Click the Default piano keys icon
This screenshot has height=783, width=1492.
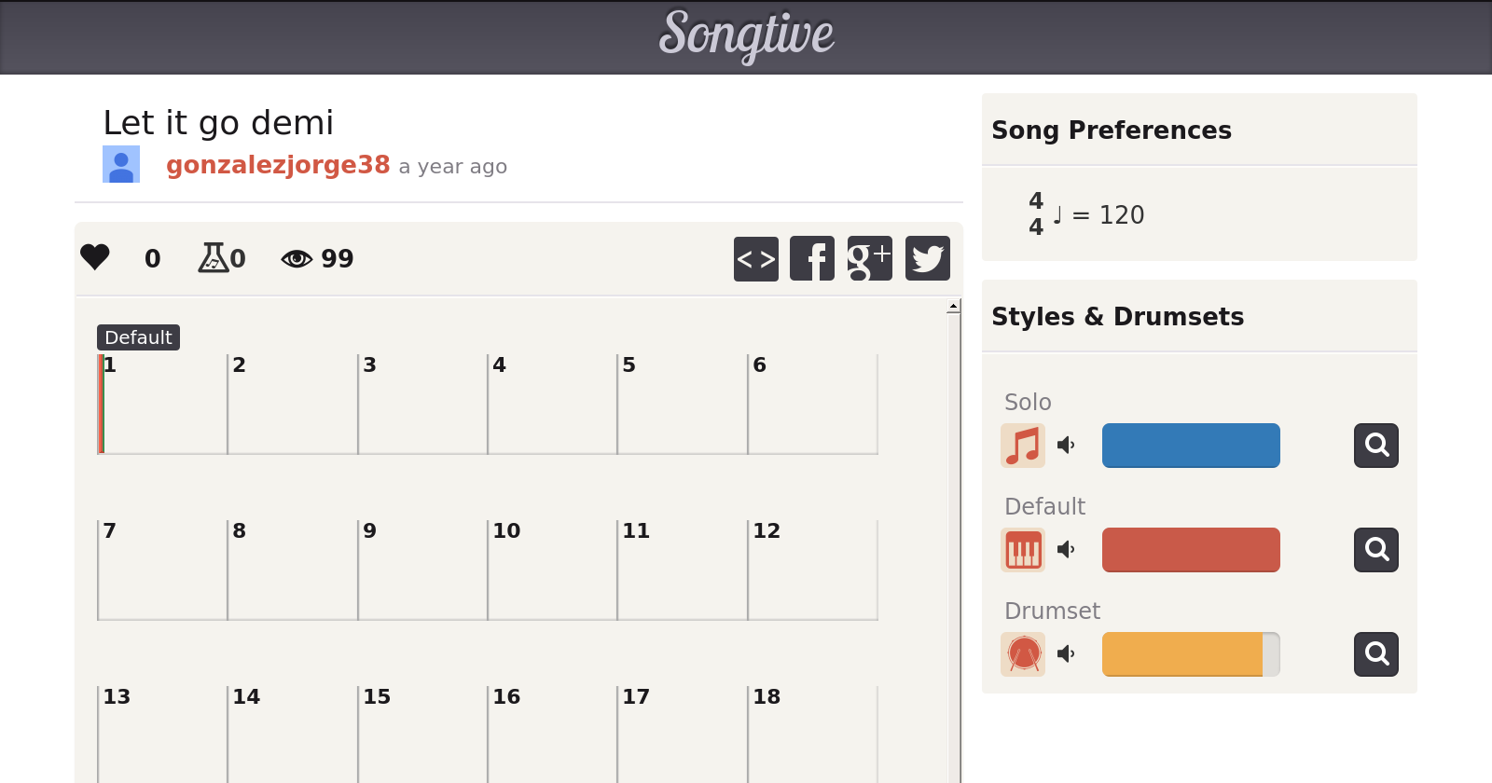[x=1023, y=550]
